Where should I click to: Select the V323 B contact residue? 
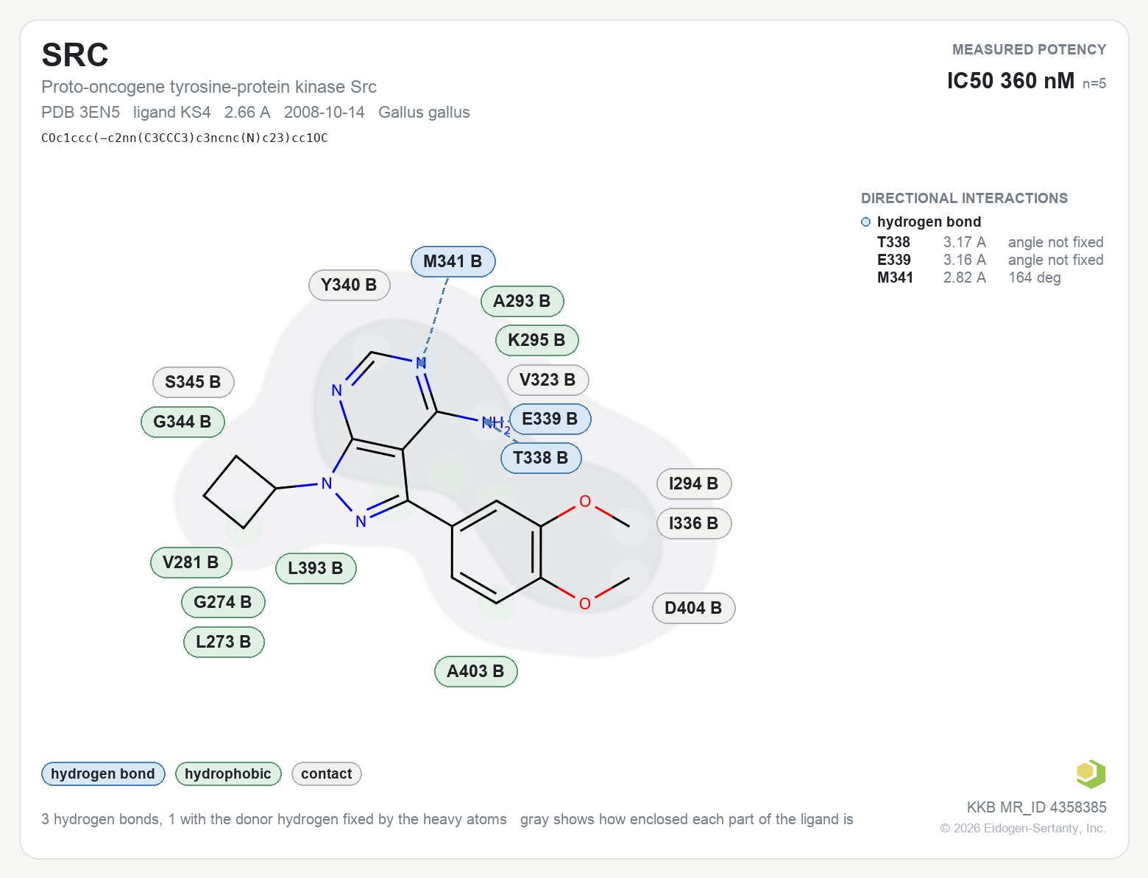pyautogui.click(x=548, y=380)
